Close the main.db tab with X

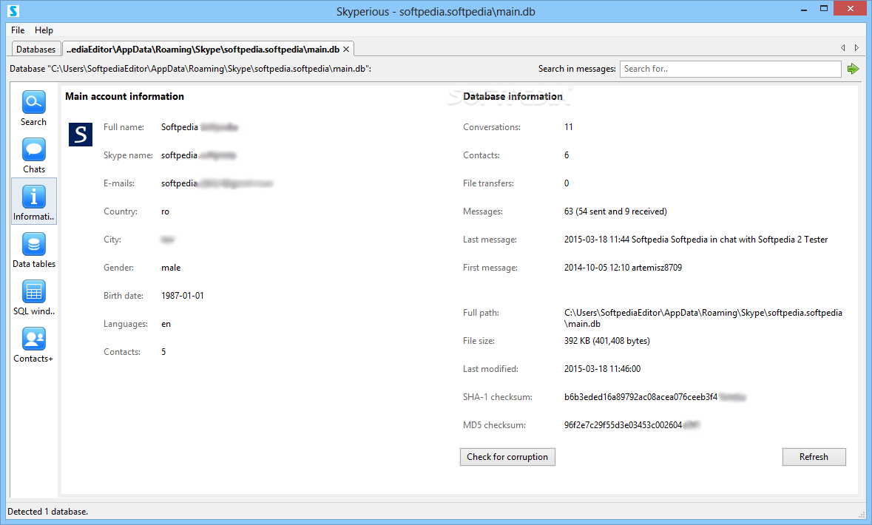(346, 50)
